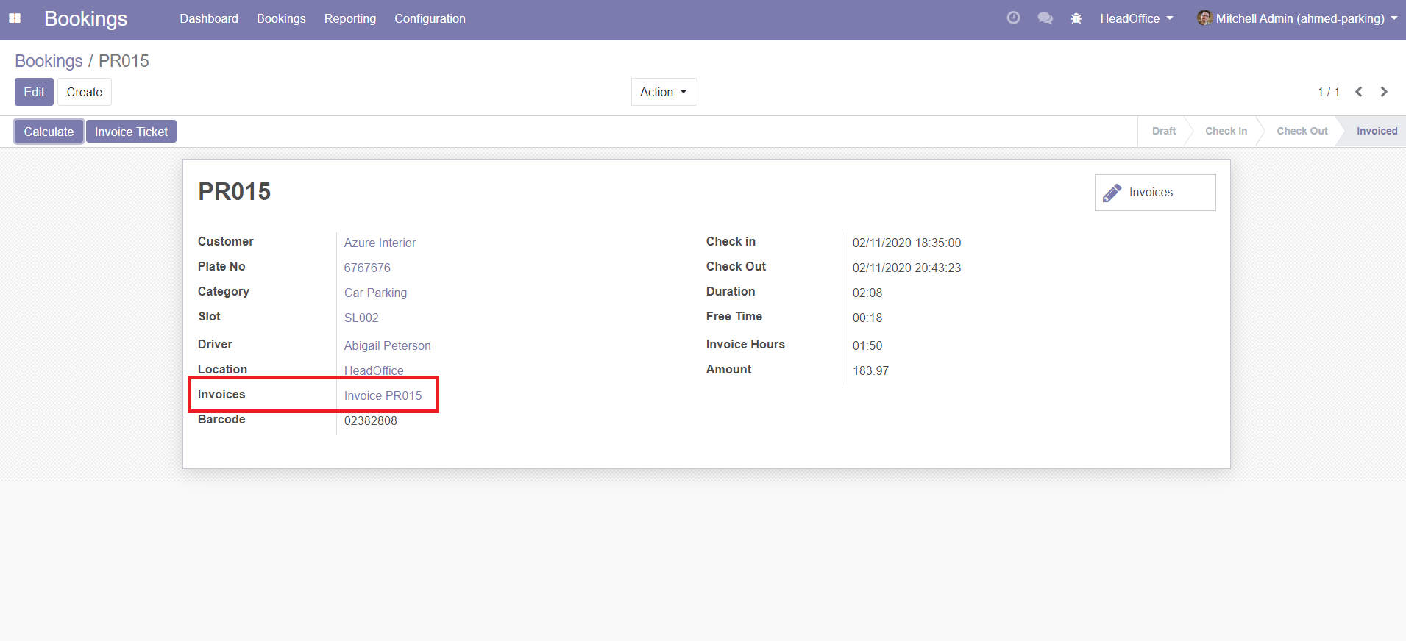
Task: Open the HeadOffice company switcher
Action: tap(1136, 18)
